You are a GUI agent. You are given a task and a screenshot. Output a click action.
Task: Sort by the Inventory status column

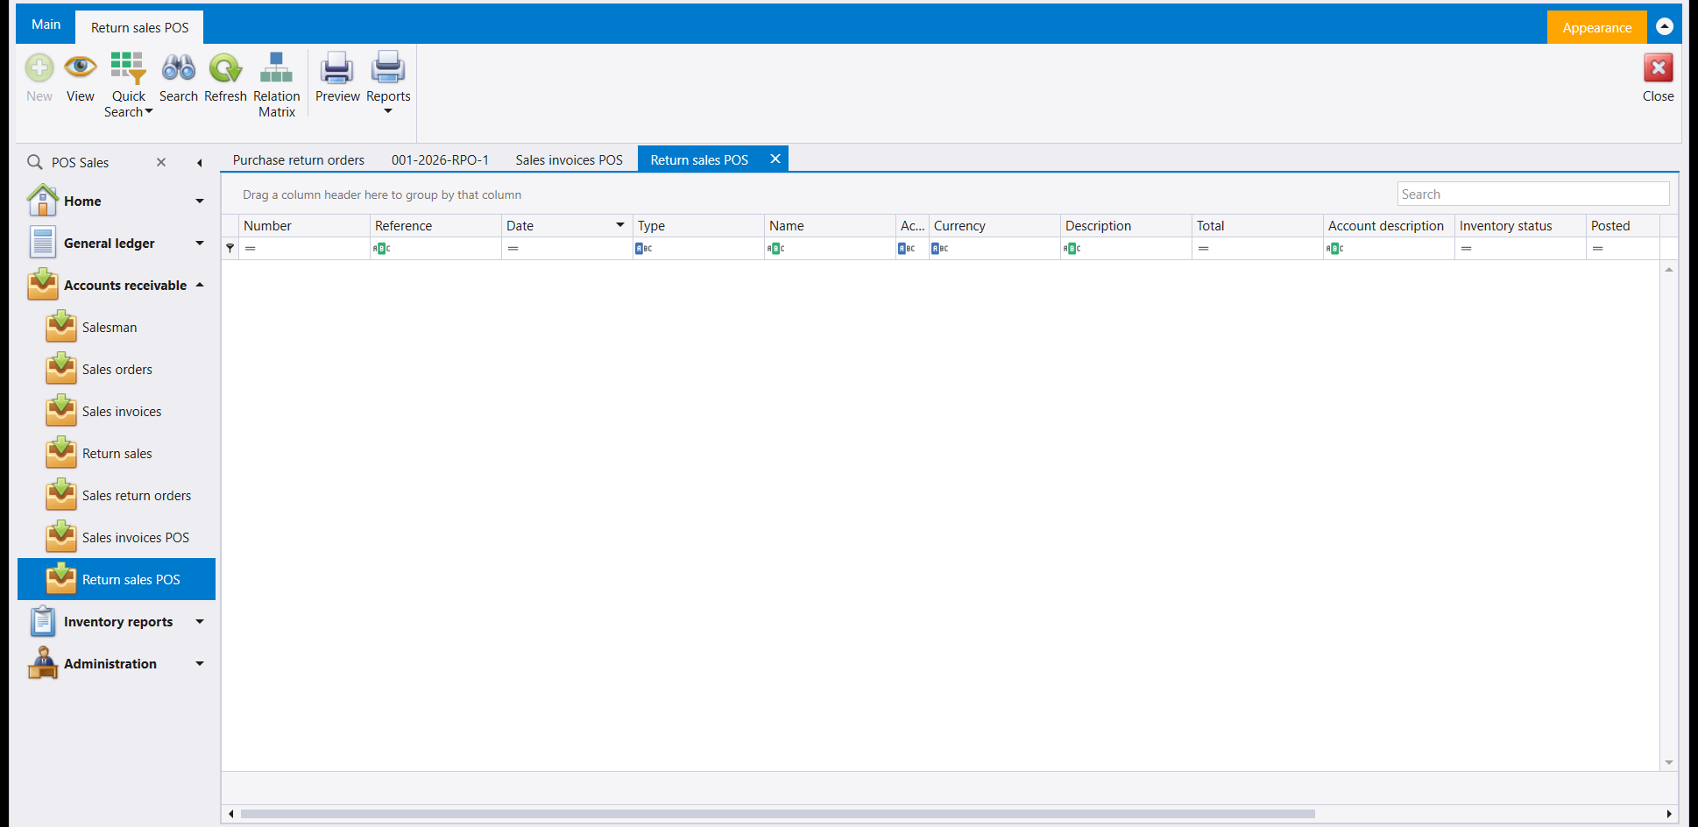pos(1520,225)
